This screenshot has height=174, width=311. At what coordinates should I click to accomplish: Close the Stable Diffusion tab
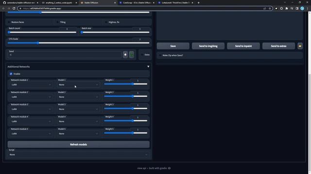coord(115,3)
